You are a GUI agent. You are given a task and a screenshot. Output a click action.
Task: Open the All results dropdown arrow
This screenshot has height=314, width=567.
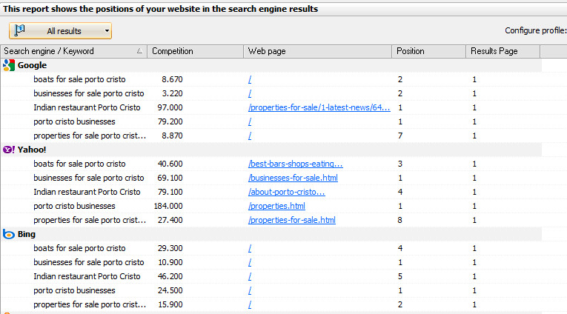[x=107, y=31]
